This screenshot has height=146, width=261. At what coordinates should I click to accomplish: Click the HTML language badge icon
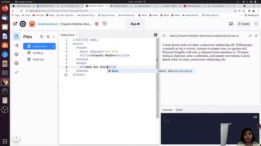tap(97, 24)
